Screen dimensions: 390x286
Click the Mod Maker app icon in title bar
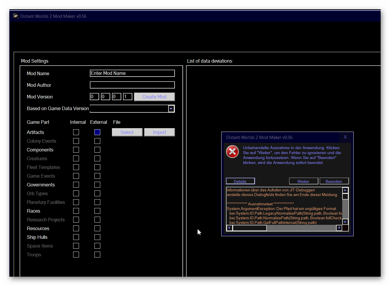click(x=16, y=16)
